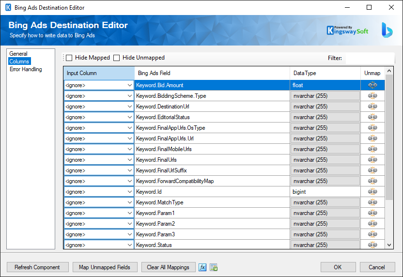The height and width of the screenshot is (277, 403).
Task: Click the Bing Ads Field column header
Action: (x=212, y=73)
